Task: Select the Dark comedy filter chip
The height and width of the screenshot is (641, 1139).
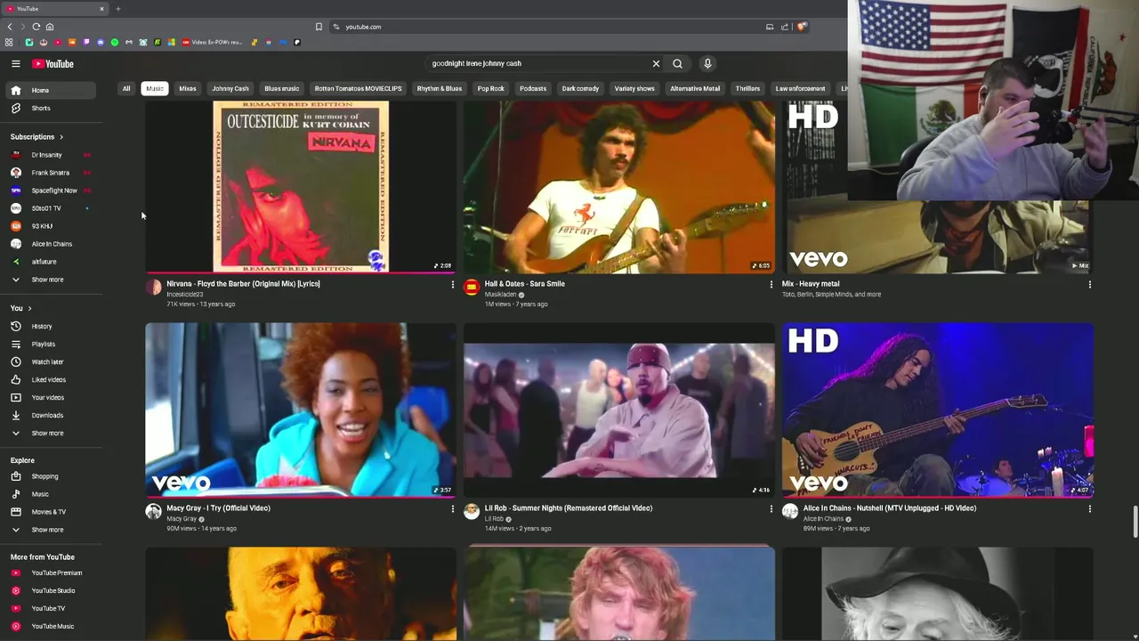Action: pos(580,88)
